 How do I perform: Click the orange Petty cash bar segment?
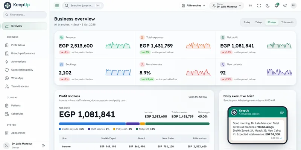click(x=143, y=124)
